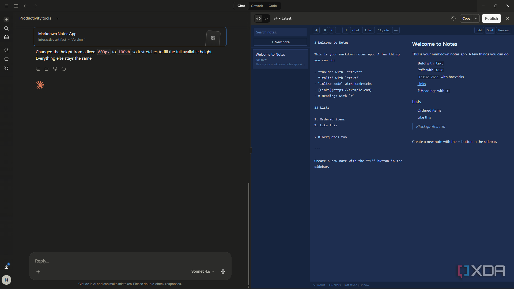Switch artifact to preview eye view
This screenshot has height=289, width=514.
pos(258,18)
